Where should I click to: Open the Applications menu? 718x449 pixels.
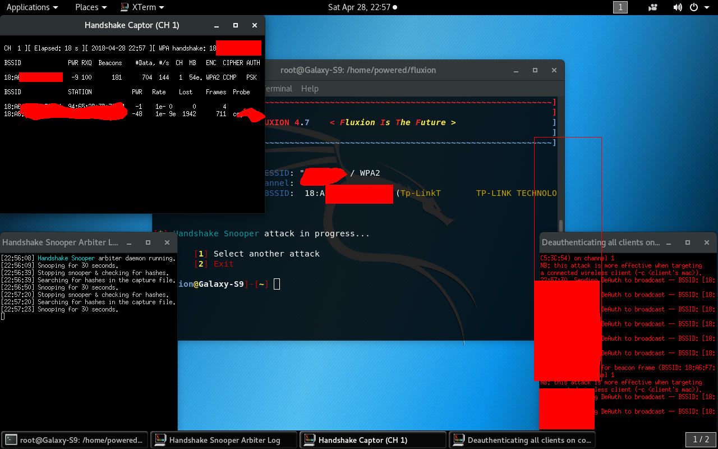click(32, 7)
